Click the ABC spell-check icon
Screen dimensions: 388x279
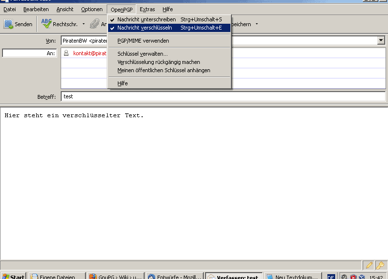click(46, 23)
